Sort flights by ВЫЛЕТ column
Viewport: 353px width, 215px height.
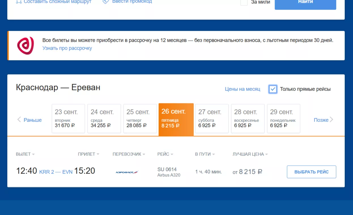pyautogui.click(x=25, y=154)
